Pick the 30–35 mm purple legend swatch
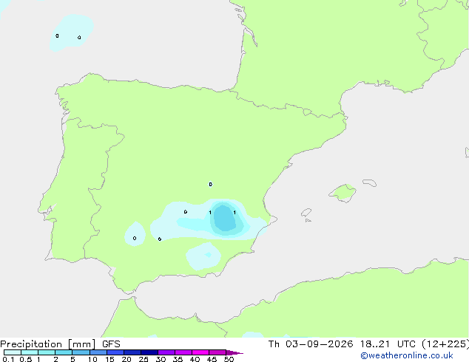469x362 pixels. click(166, 352)
